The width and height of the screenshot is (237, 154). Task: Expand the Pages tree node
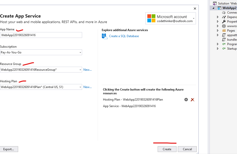(x=217, y=30)
